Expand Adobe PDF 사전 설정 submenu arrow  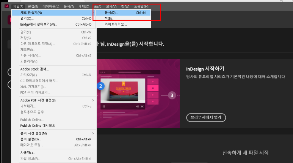click(x=93, y=100)
